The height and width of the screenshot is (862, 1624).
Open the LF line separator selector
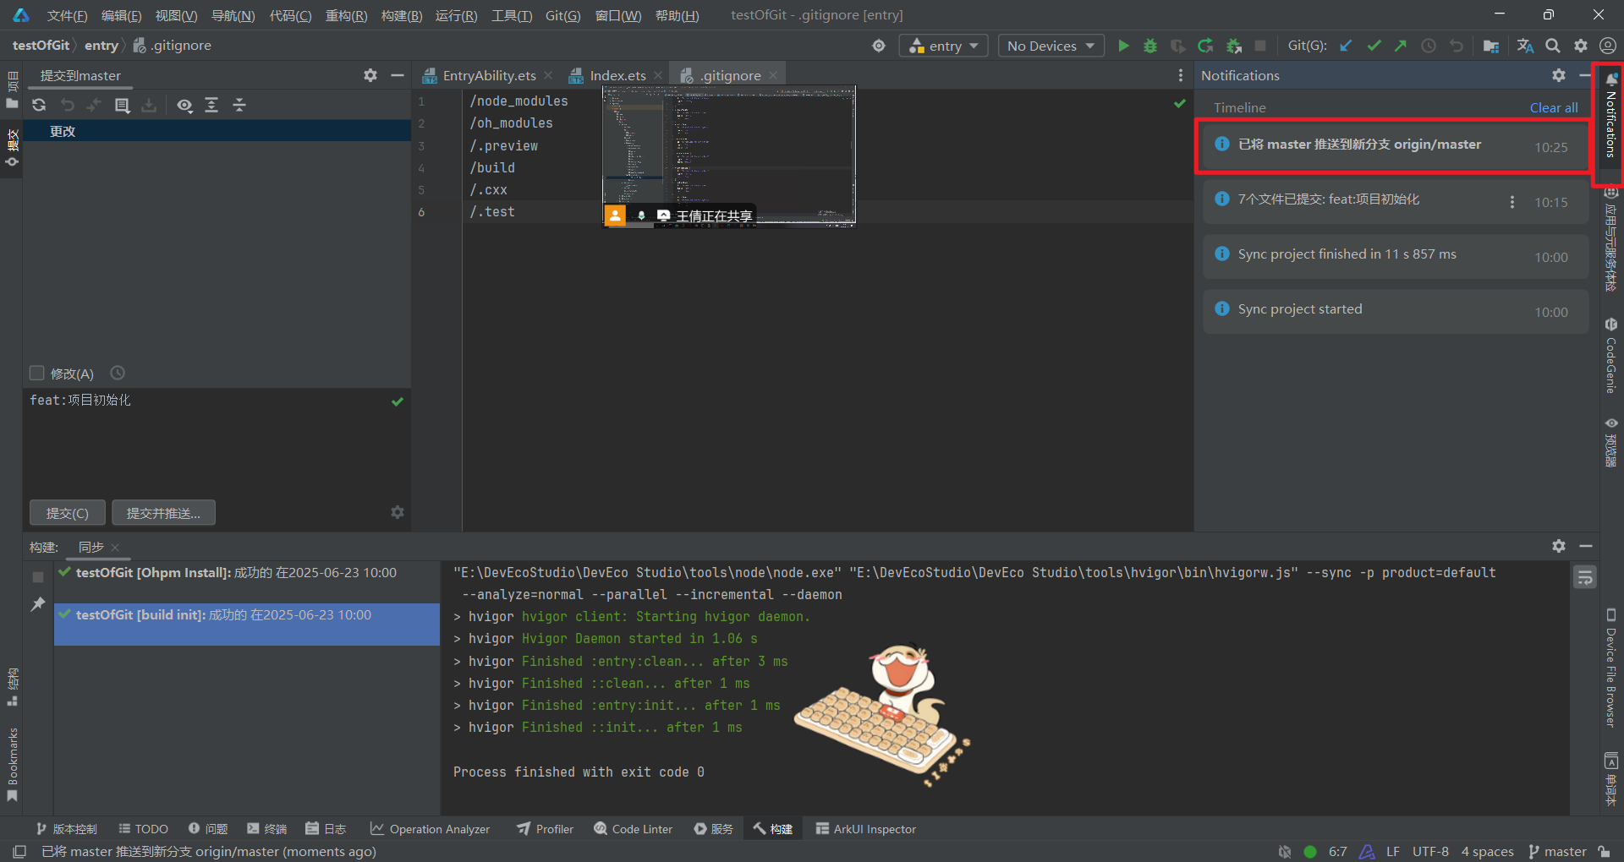(x=1393, y=851)
